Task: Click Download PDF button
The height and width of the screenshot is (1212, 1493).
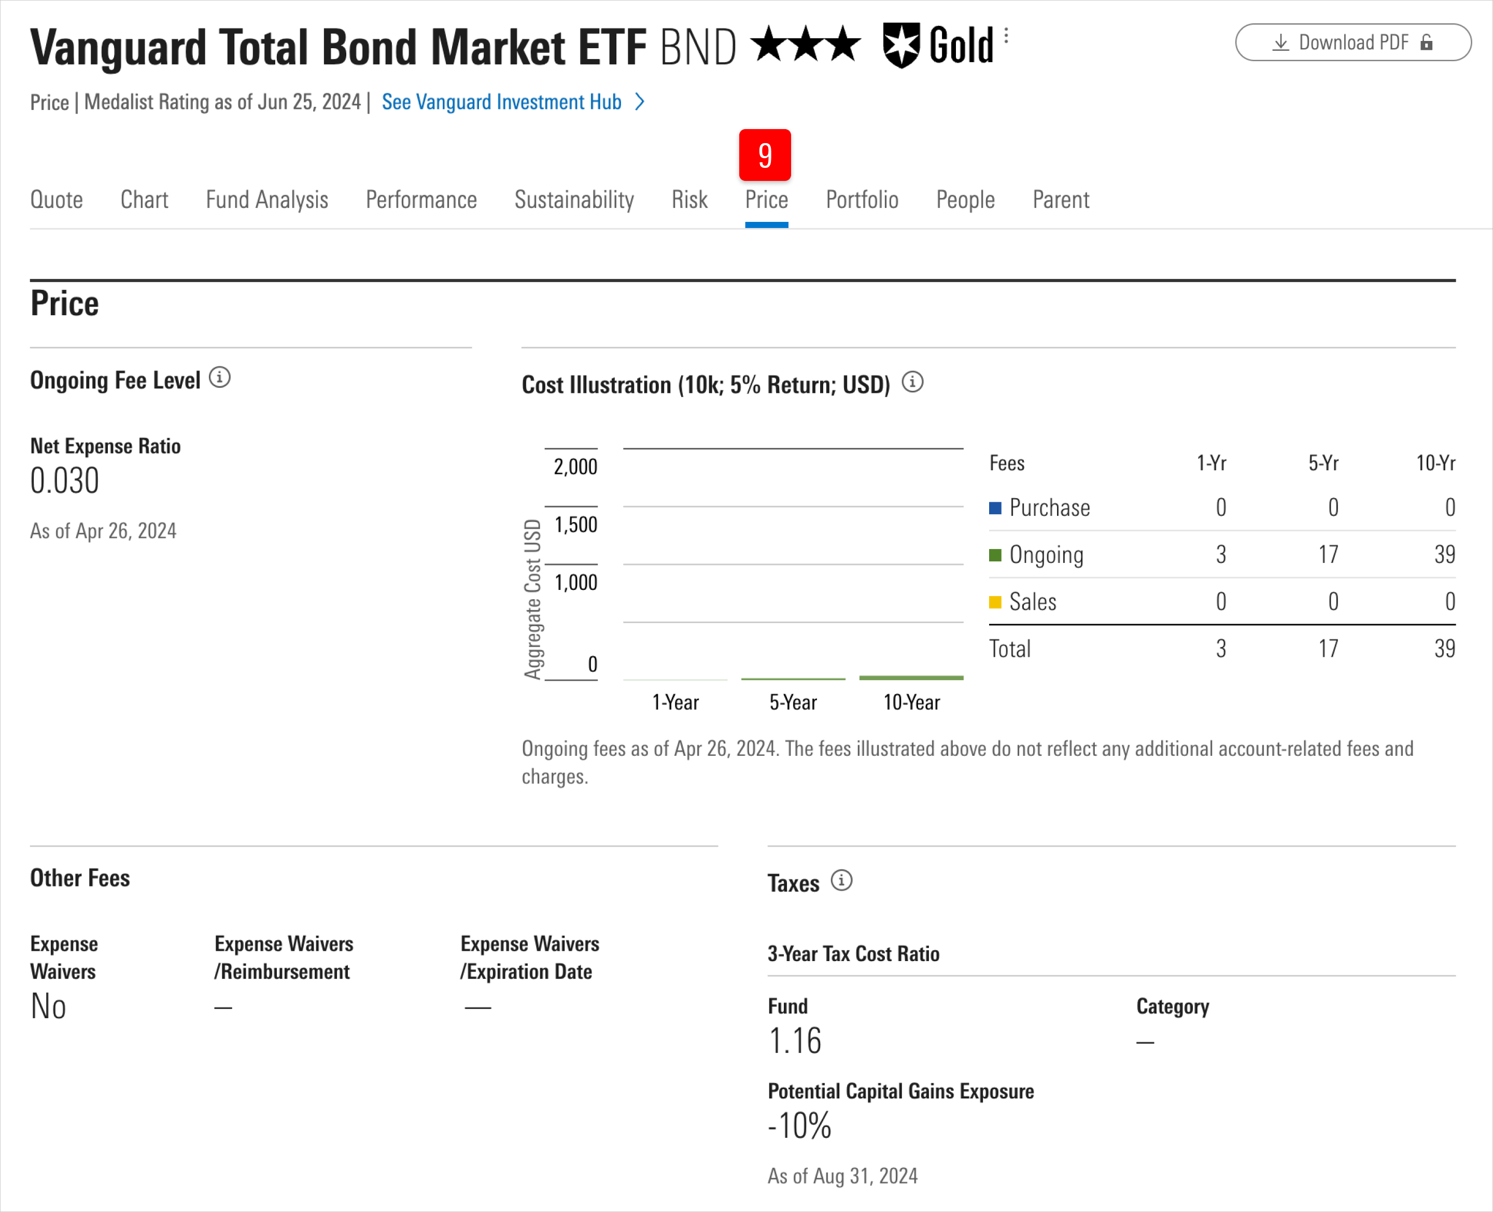Action: (x=1354, y=43)
